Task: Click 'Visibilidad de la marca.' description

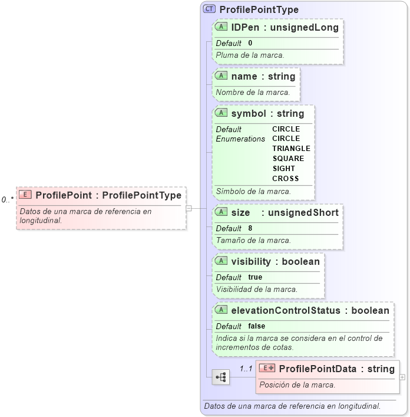Action: pyautogui.click(x=256, y=289)
